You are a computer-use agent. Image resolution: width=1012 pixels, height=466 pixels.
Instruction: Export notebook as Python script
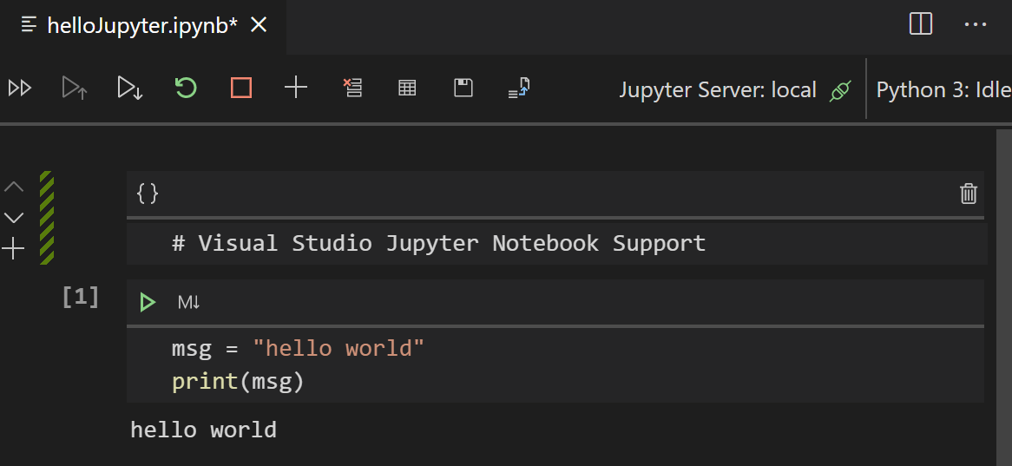click(519, 88)
